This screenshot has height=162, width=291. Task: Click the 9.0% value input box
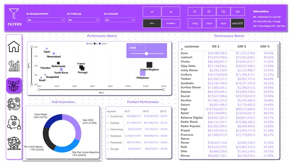click(137, 48)
